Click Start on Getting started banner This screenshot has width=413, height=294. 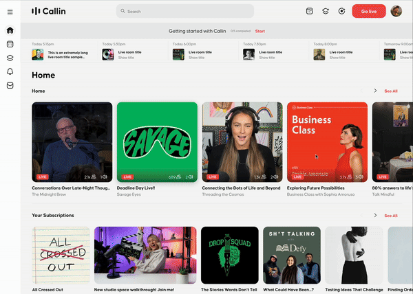click(x=260, y=32)
